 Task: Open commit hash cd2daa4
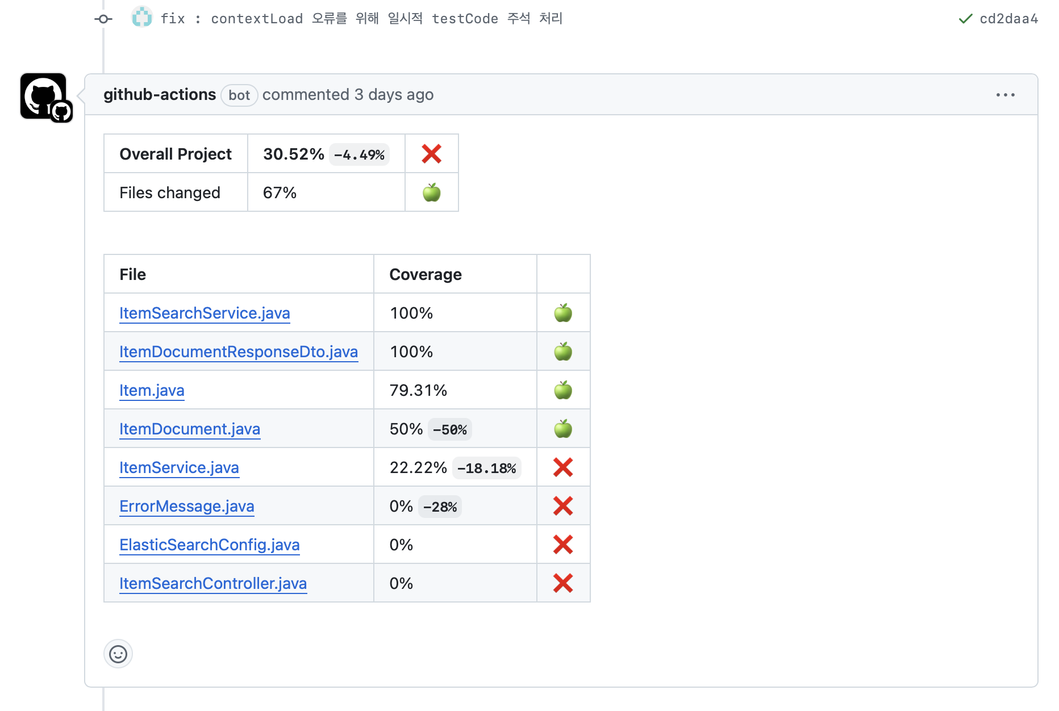(x=1009, y=19)
